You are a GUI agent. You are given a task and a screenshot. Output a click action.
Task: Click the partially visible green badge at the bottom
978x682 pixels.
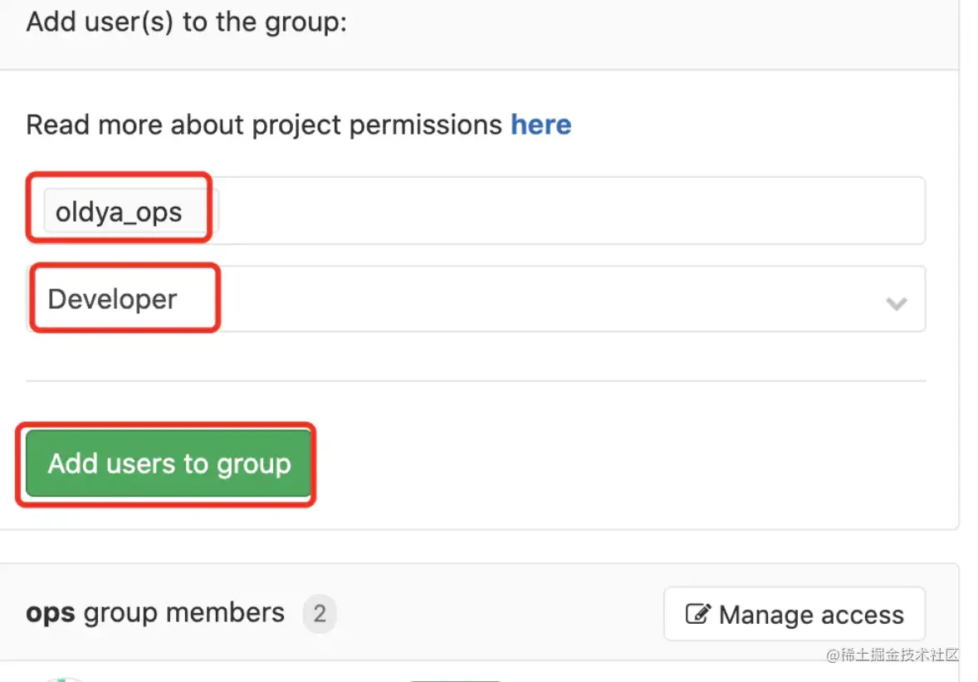point(455,680)
